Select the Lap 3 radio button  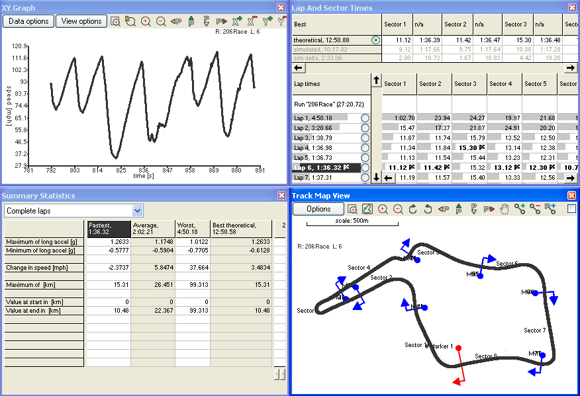pyautogui.click(x=365, y=138)
